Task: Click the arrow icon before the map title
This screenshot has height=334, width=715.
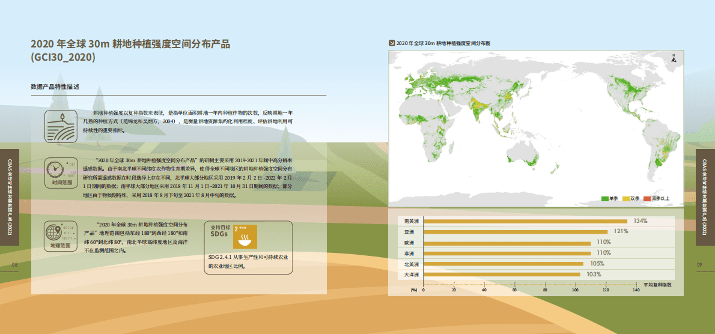Action: pos(392,43)
